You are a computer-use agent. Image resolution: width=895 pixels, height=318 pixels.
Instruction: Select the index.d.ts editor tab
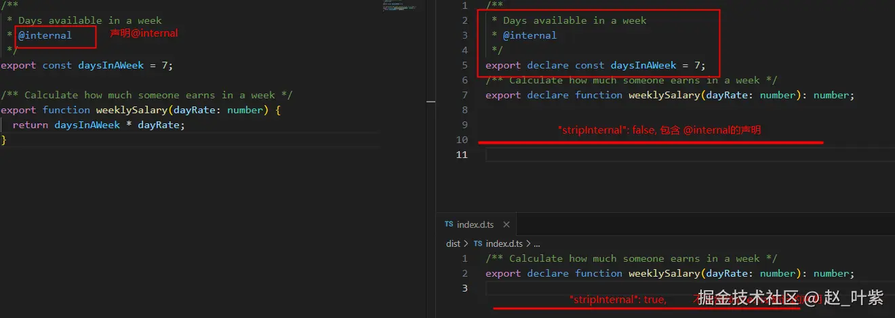(476, 224)
